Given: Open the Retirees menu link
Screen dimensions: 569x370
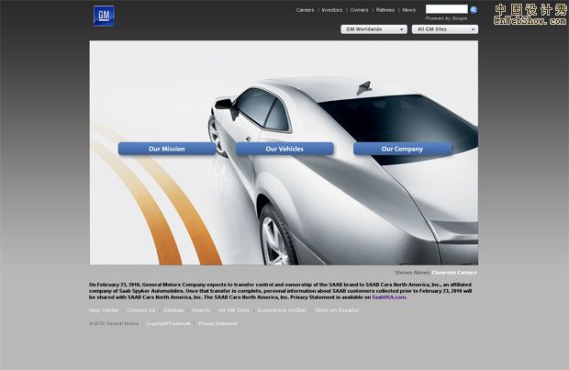Looking at the screenshot, I should [x=385, y=10].
